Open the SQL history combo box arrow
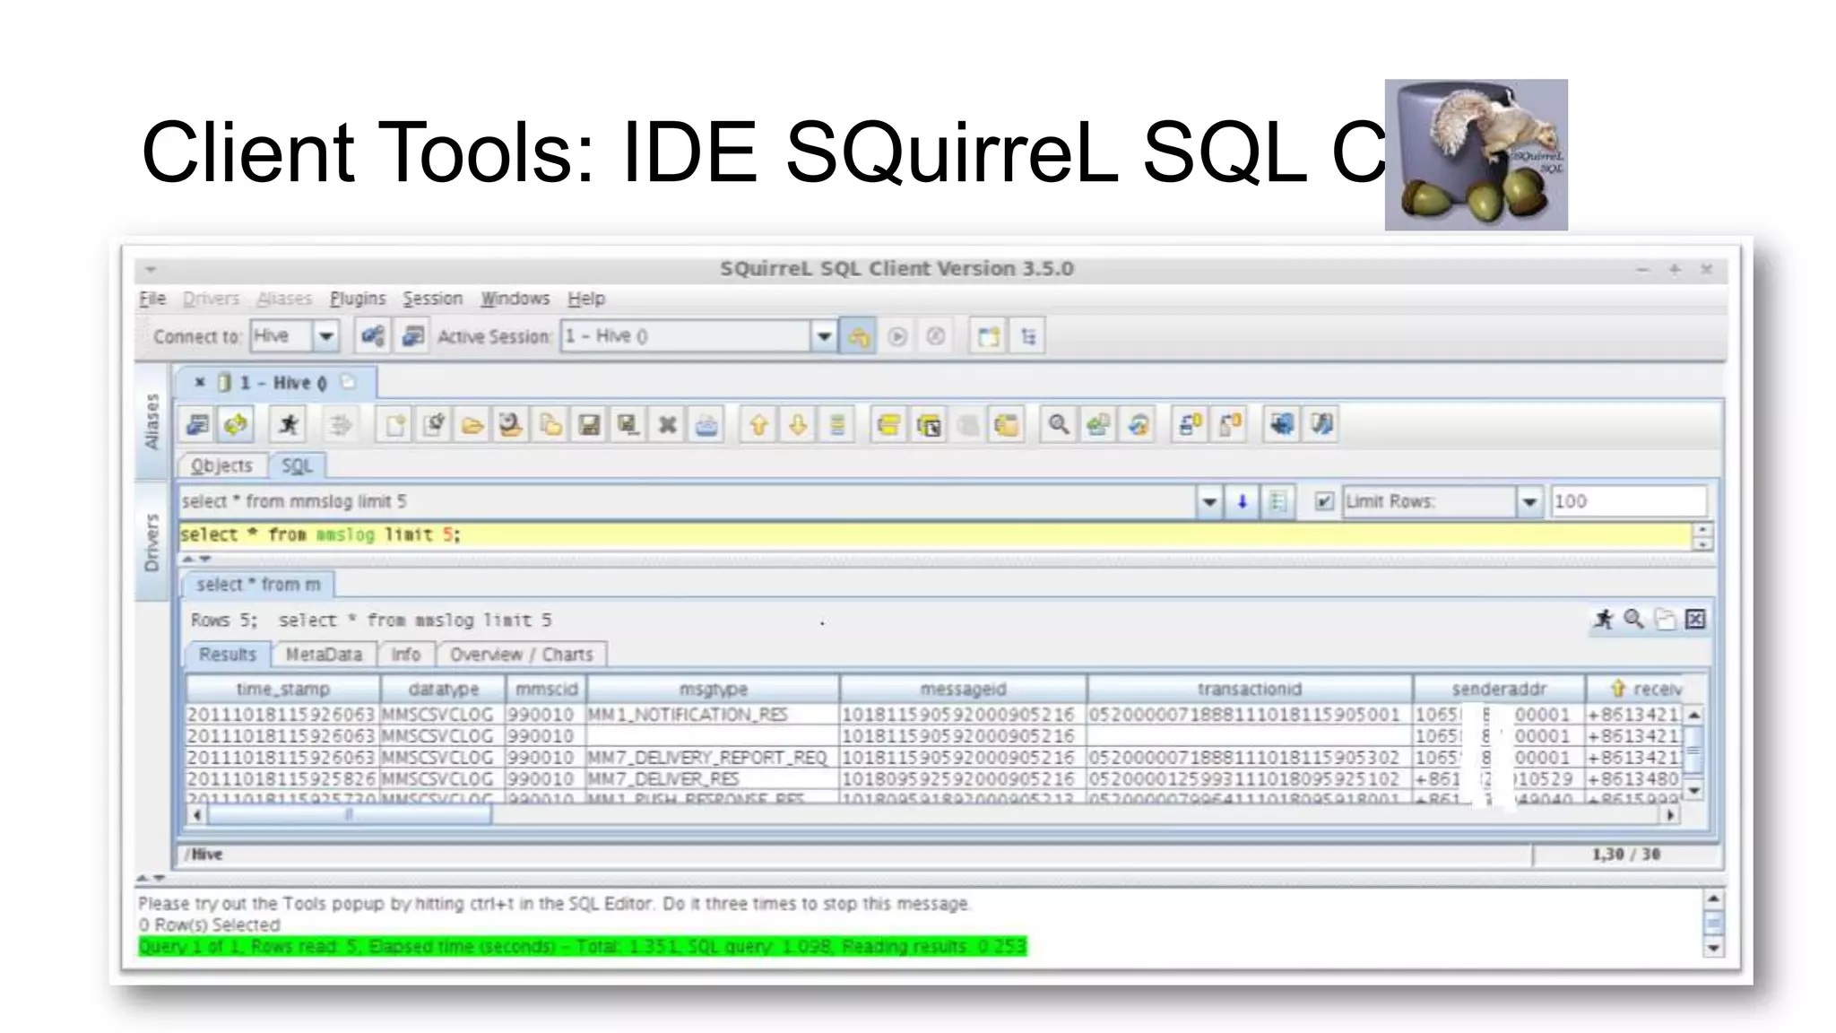 click(x=1209, y=501)
